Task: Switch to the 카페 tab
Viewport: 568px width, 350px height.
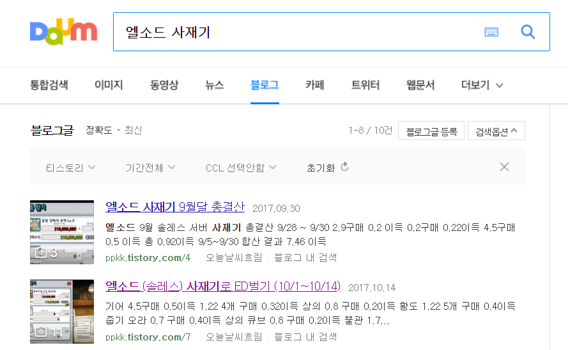Action: [x=315, y=85]
